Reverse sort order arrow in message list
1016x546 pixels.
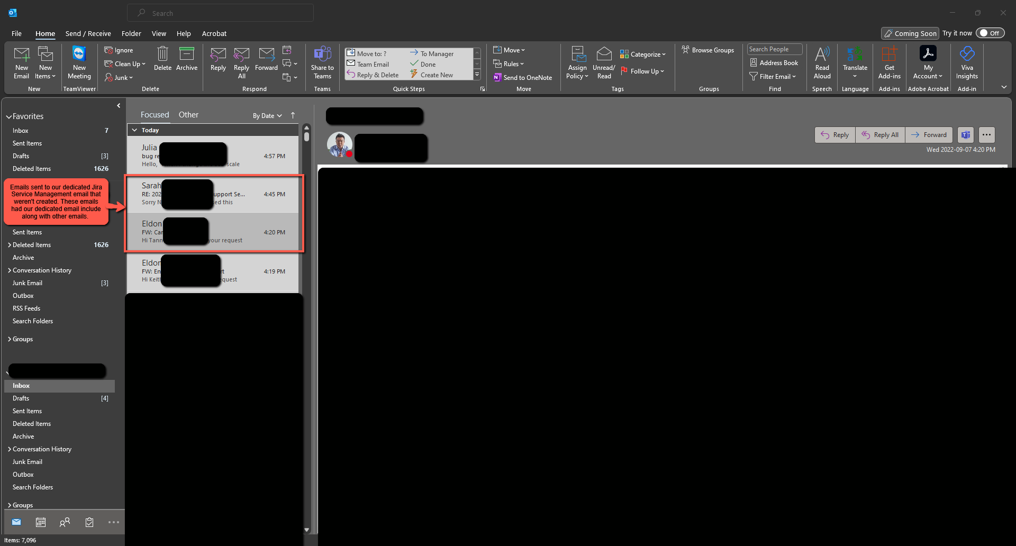(x=293, y=115)
